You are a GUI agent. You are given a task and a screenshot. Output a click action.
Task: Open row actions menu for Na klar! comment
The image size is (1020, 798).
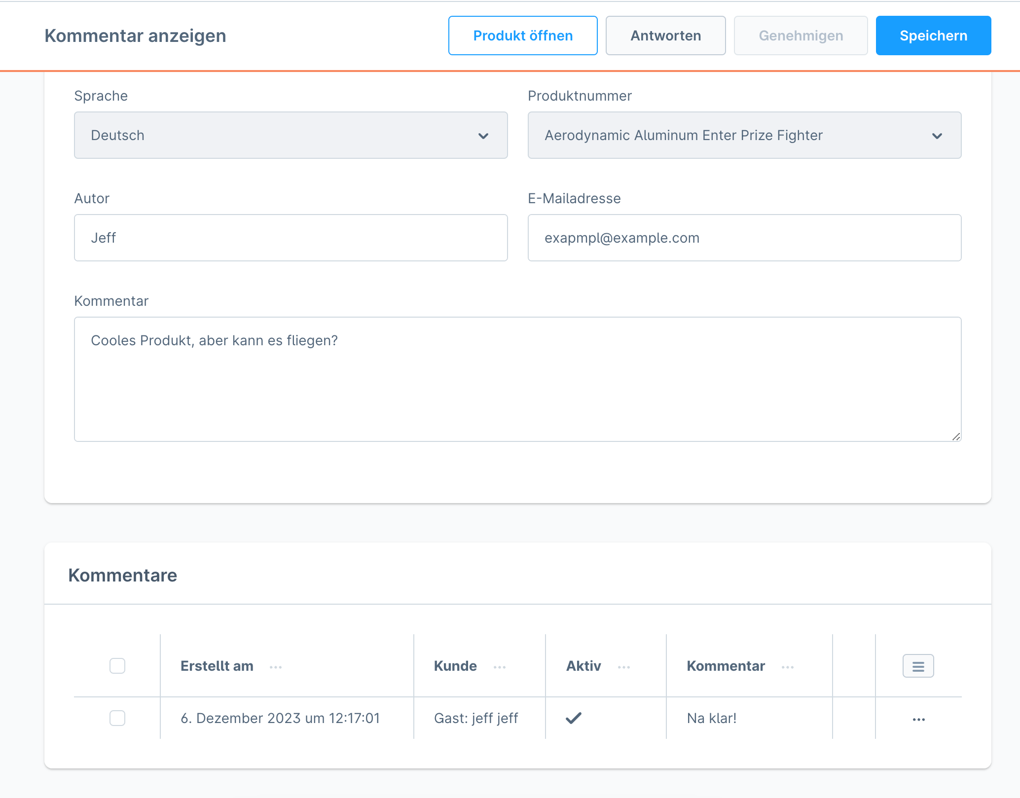[x=919, y=720]
